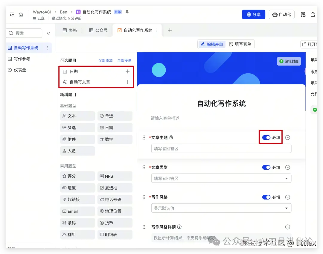
Task: Collapse the left sidebar with the chevron
Action: [x=49, y=34]
